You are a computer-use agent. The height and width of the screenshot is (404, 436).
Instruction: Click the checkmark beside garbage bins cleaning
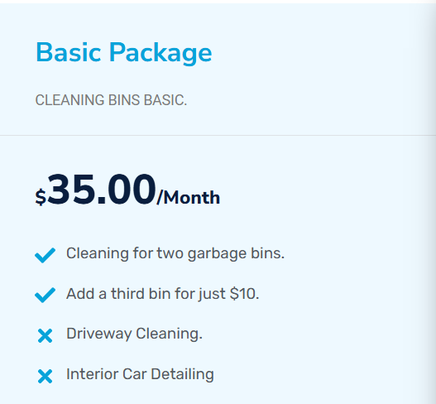click(x=45, y=255)
